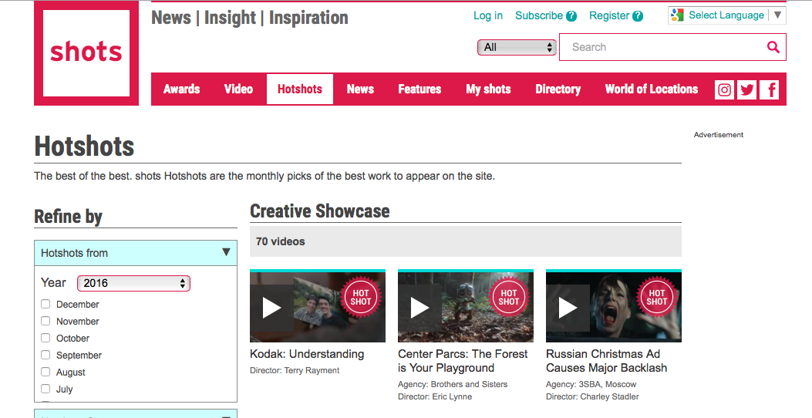Play the Kodak: Understanding video
The width and height of the screenshot is (812, 418).
click(271, 308)
